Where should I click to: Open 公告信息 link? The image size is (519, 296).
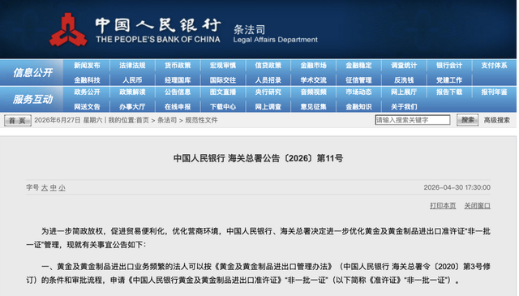coord(178,92)
